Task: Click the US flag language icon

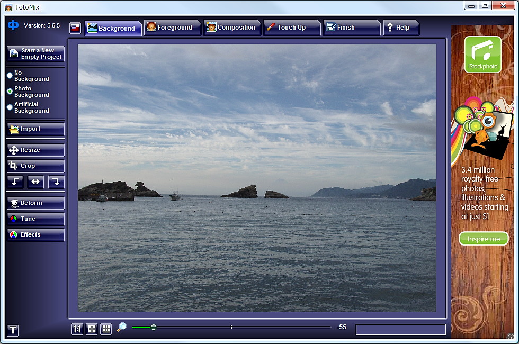Action: click(x=75, y=28)
